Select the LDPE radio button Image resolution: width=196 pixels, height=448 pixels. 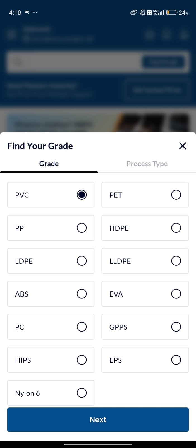click(x=82, y=261)
